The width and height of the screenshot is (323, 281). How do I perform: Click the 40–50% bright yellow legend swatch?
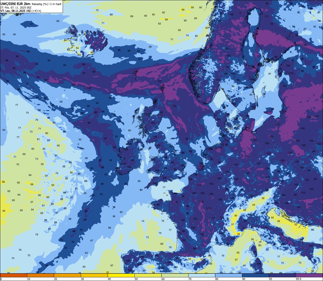tap(121, 275)
